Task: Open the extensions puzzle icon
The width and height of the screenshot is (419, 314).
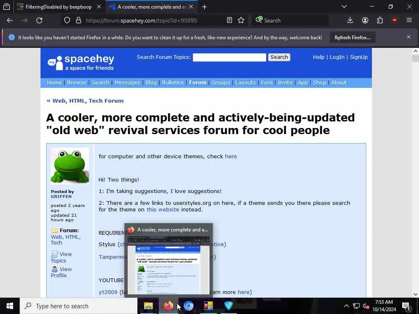Action: click(x=380, y=20)
